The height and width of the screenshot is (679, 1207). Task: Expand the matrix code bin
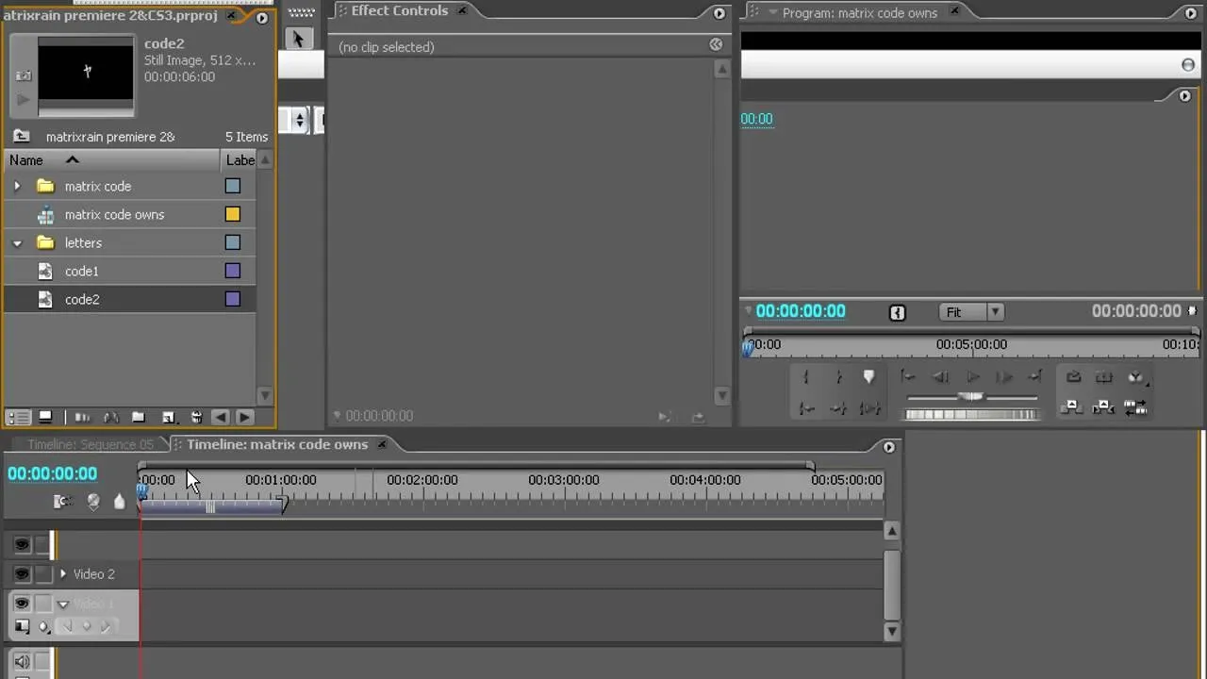pyautogui.click(x=17, y=187)
